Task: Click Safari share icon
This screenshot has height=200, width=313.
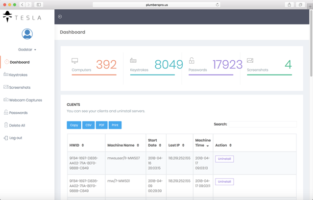Action: pos(289,5)
